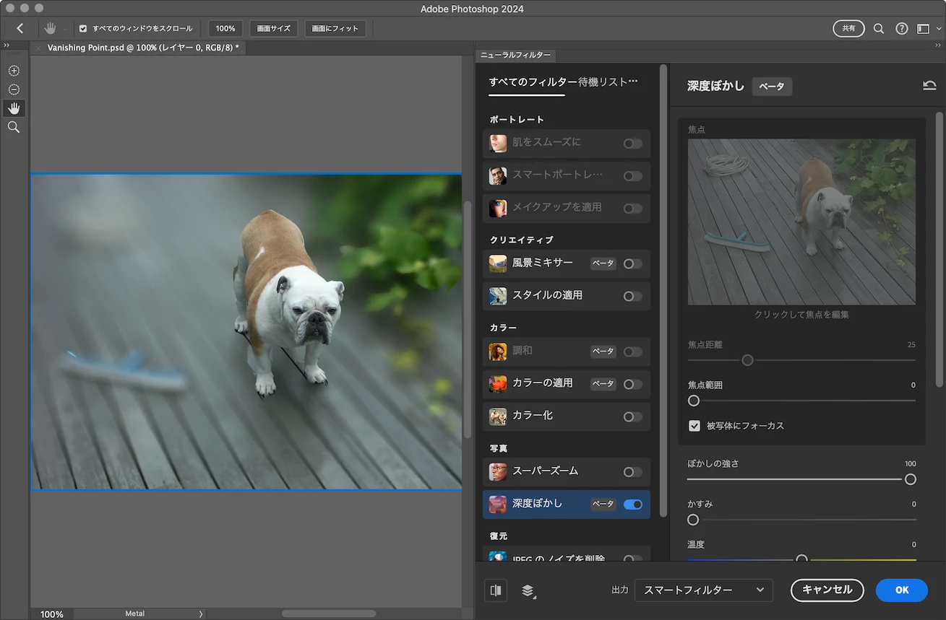
Task: Toggle the メイクアップを適用 filter switch
Action: (x=632, y=209)
